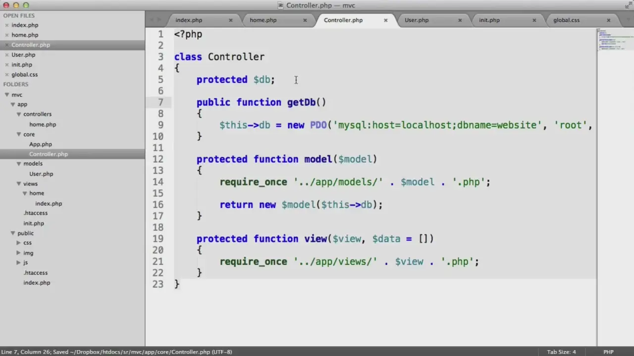Select index.php in Open Files list
Image resolution: width=634 pixels, height=356 pixels.
tap(25, 25)
